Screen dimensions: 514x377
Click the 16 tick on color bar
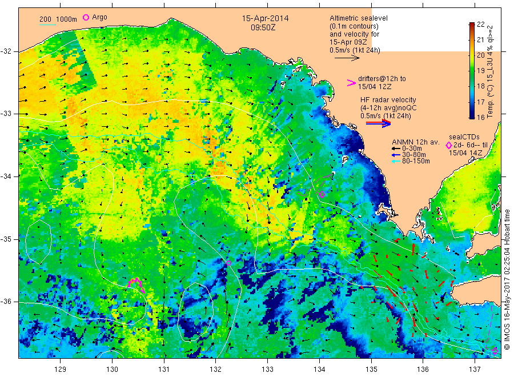pyautogui.click(x=480, y=117)
